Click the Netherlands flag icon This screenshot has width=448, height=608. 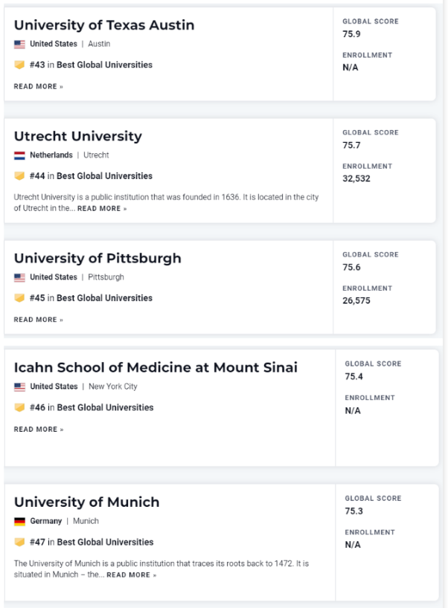coord(19,156)
